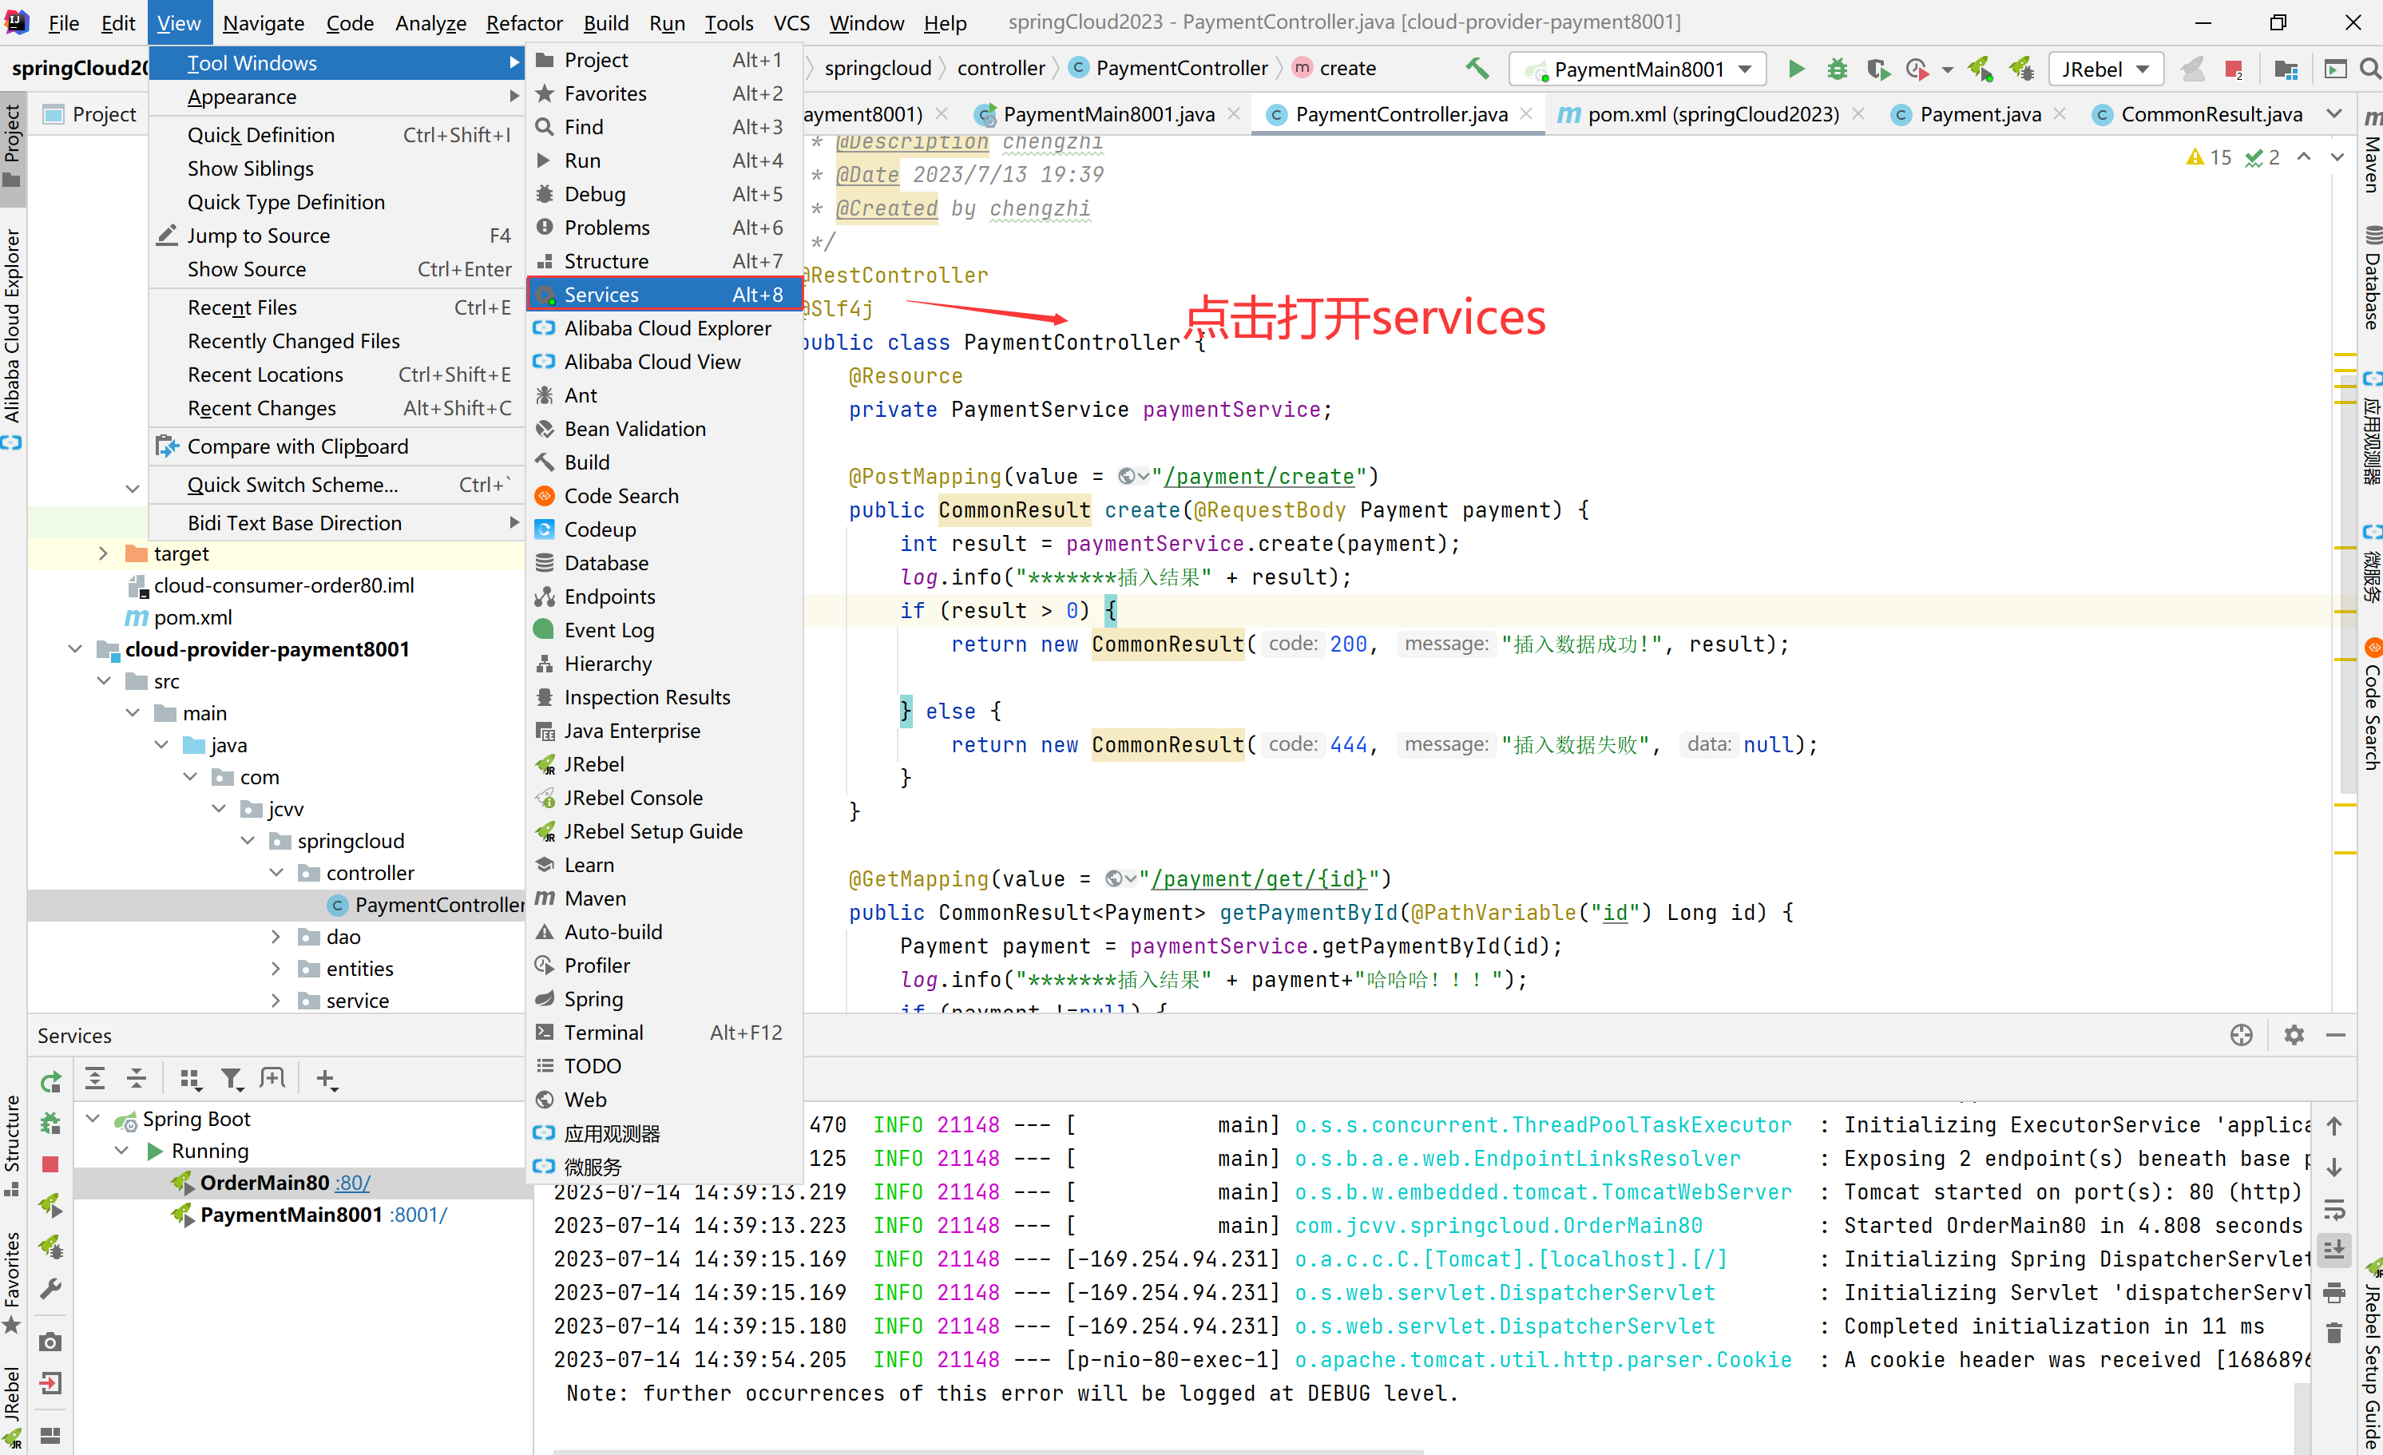The width and height of the screenshot is (2383, 1455).
Task: Rerun service in Services panel toolbar
Action: pos(50,1081)
